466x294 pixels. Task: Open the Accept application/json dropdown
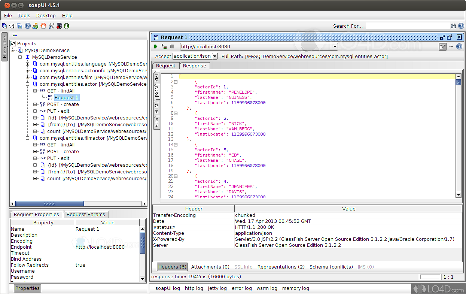pyautogui.click(x=215, y=56)
